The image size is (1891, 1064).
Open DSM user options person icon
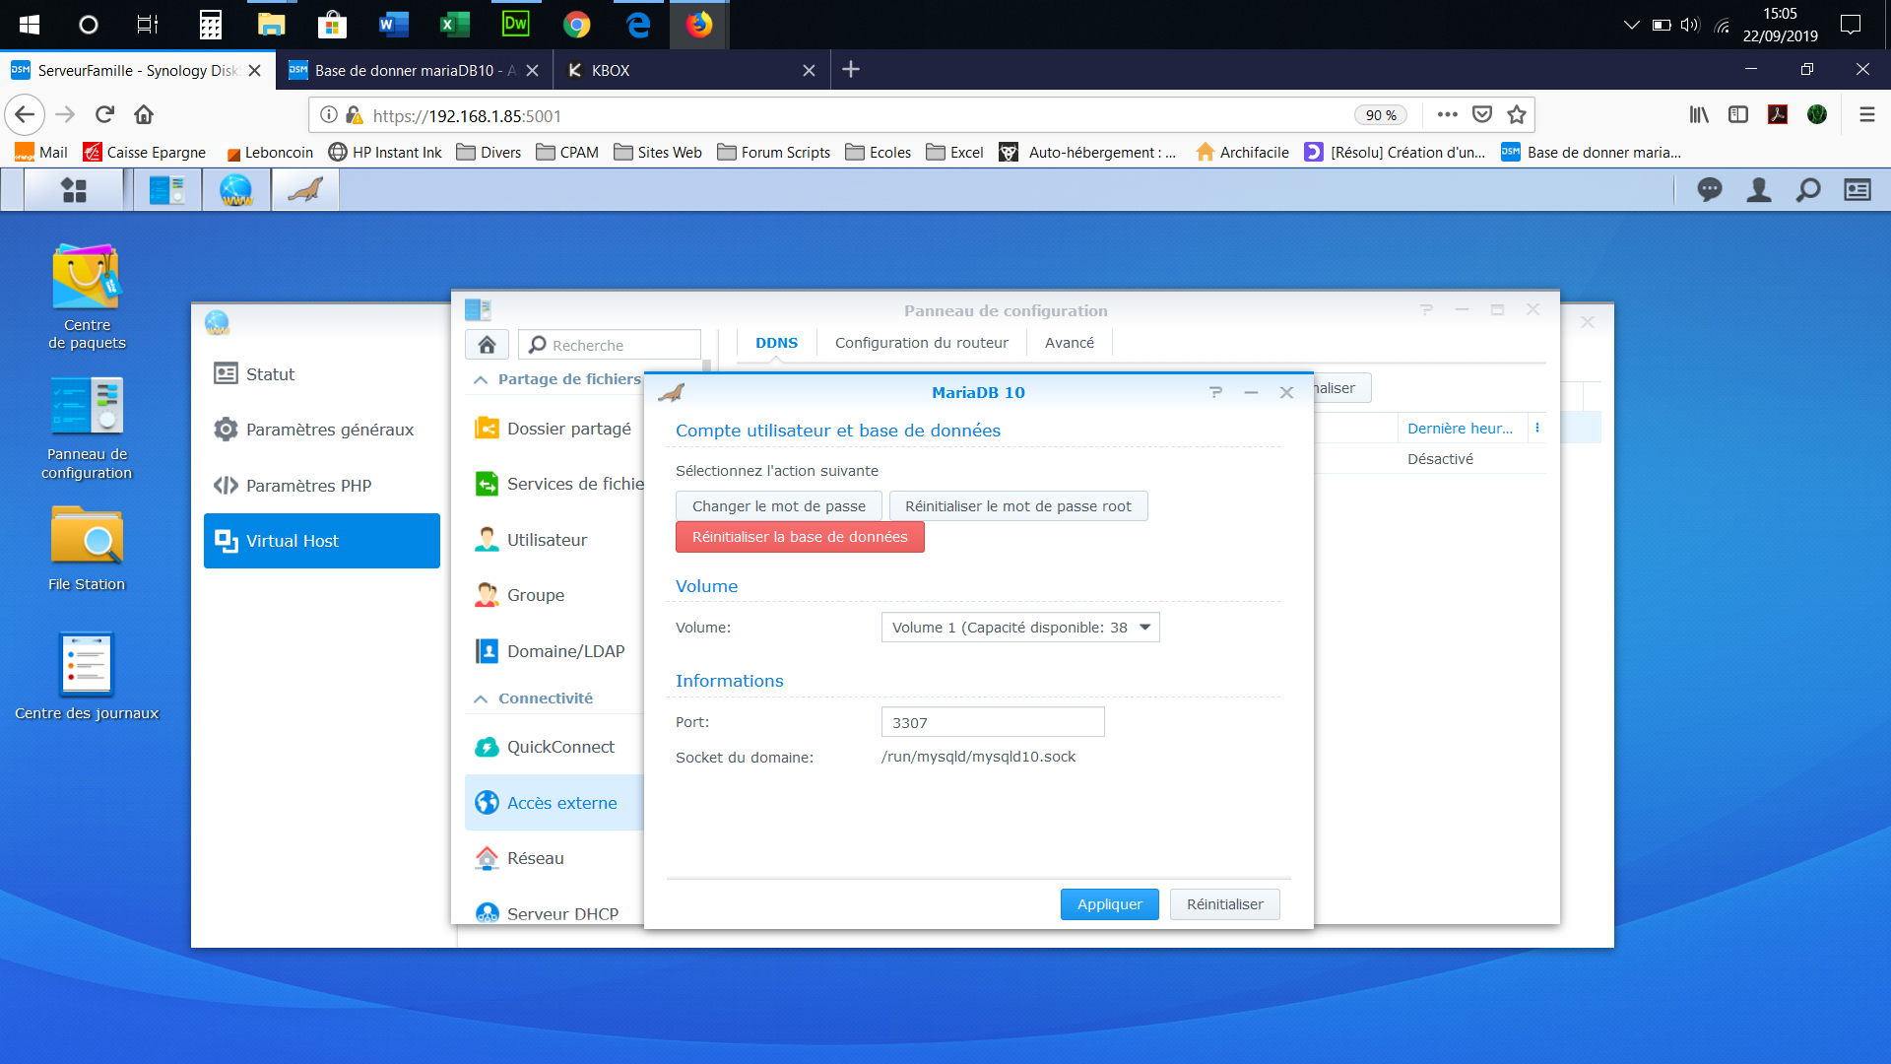(x=1759, y=190)
